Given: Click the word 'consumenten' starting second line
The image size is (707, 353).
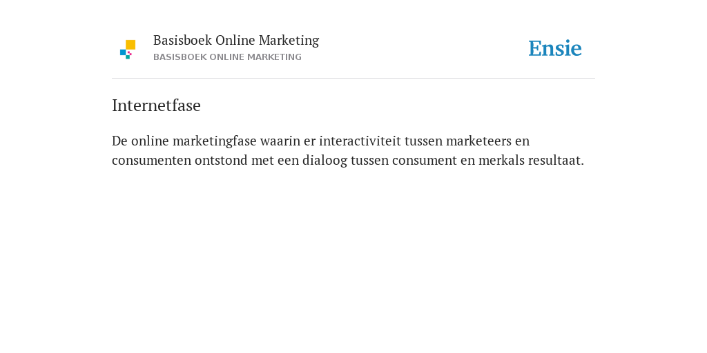Looking at the screenshot, I should 151,160.
